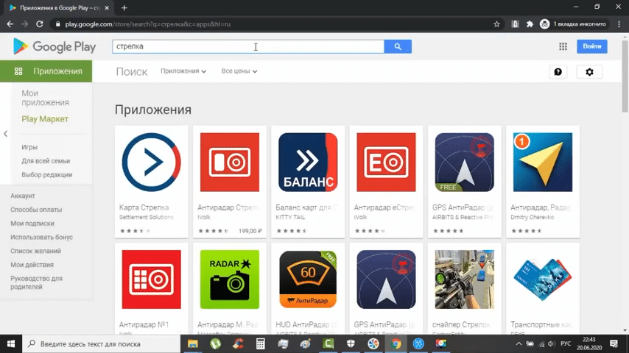
Task: Click the browser address bar URL
Action: click(147, 24)
